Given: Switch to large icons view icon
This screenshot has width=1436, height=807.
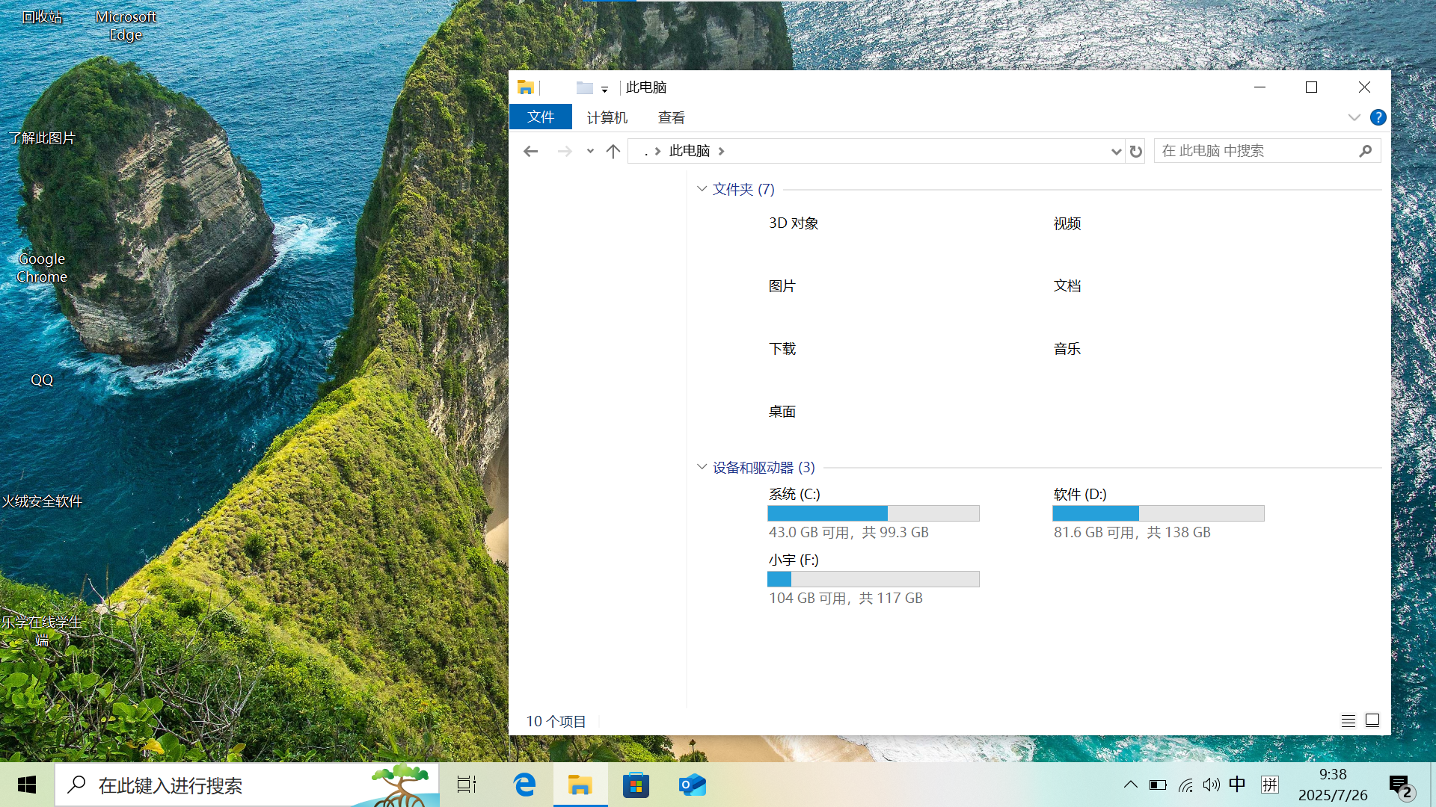Looking at the screenshot, I should [x=1372, y=721].
